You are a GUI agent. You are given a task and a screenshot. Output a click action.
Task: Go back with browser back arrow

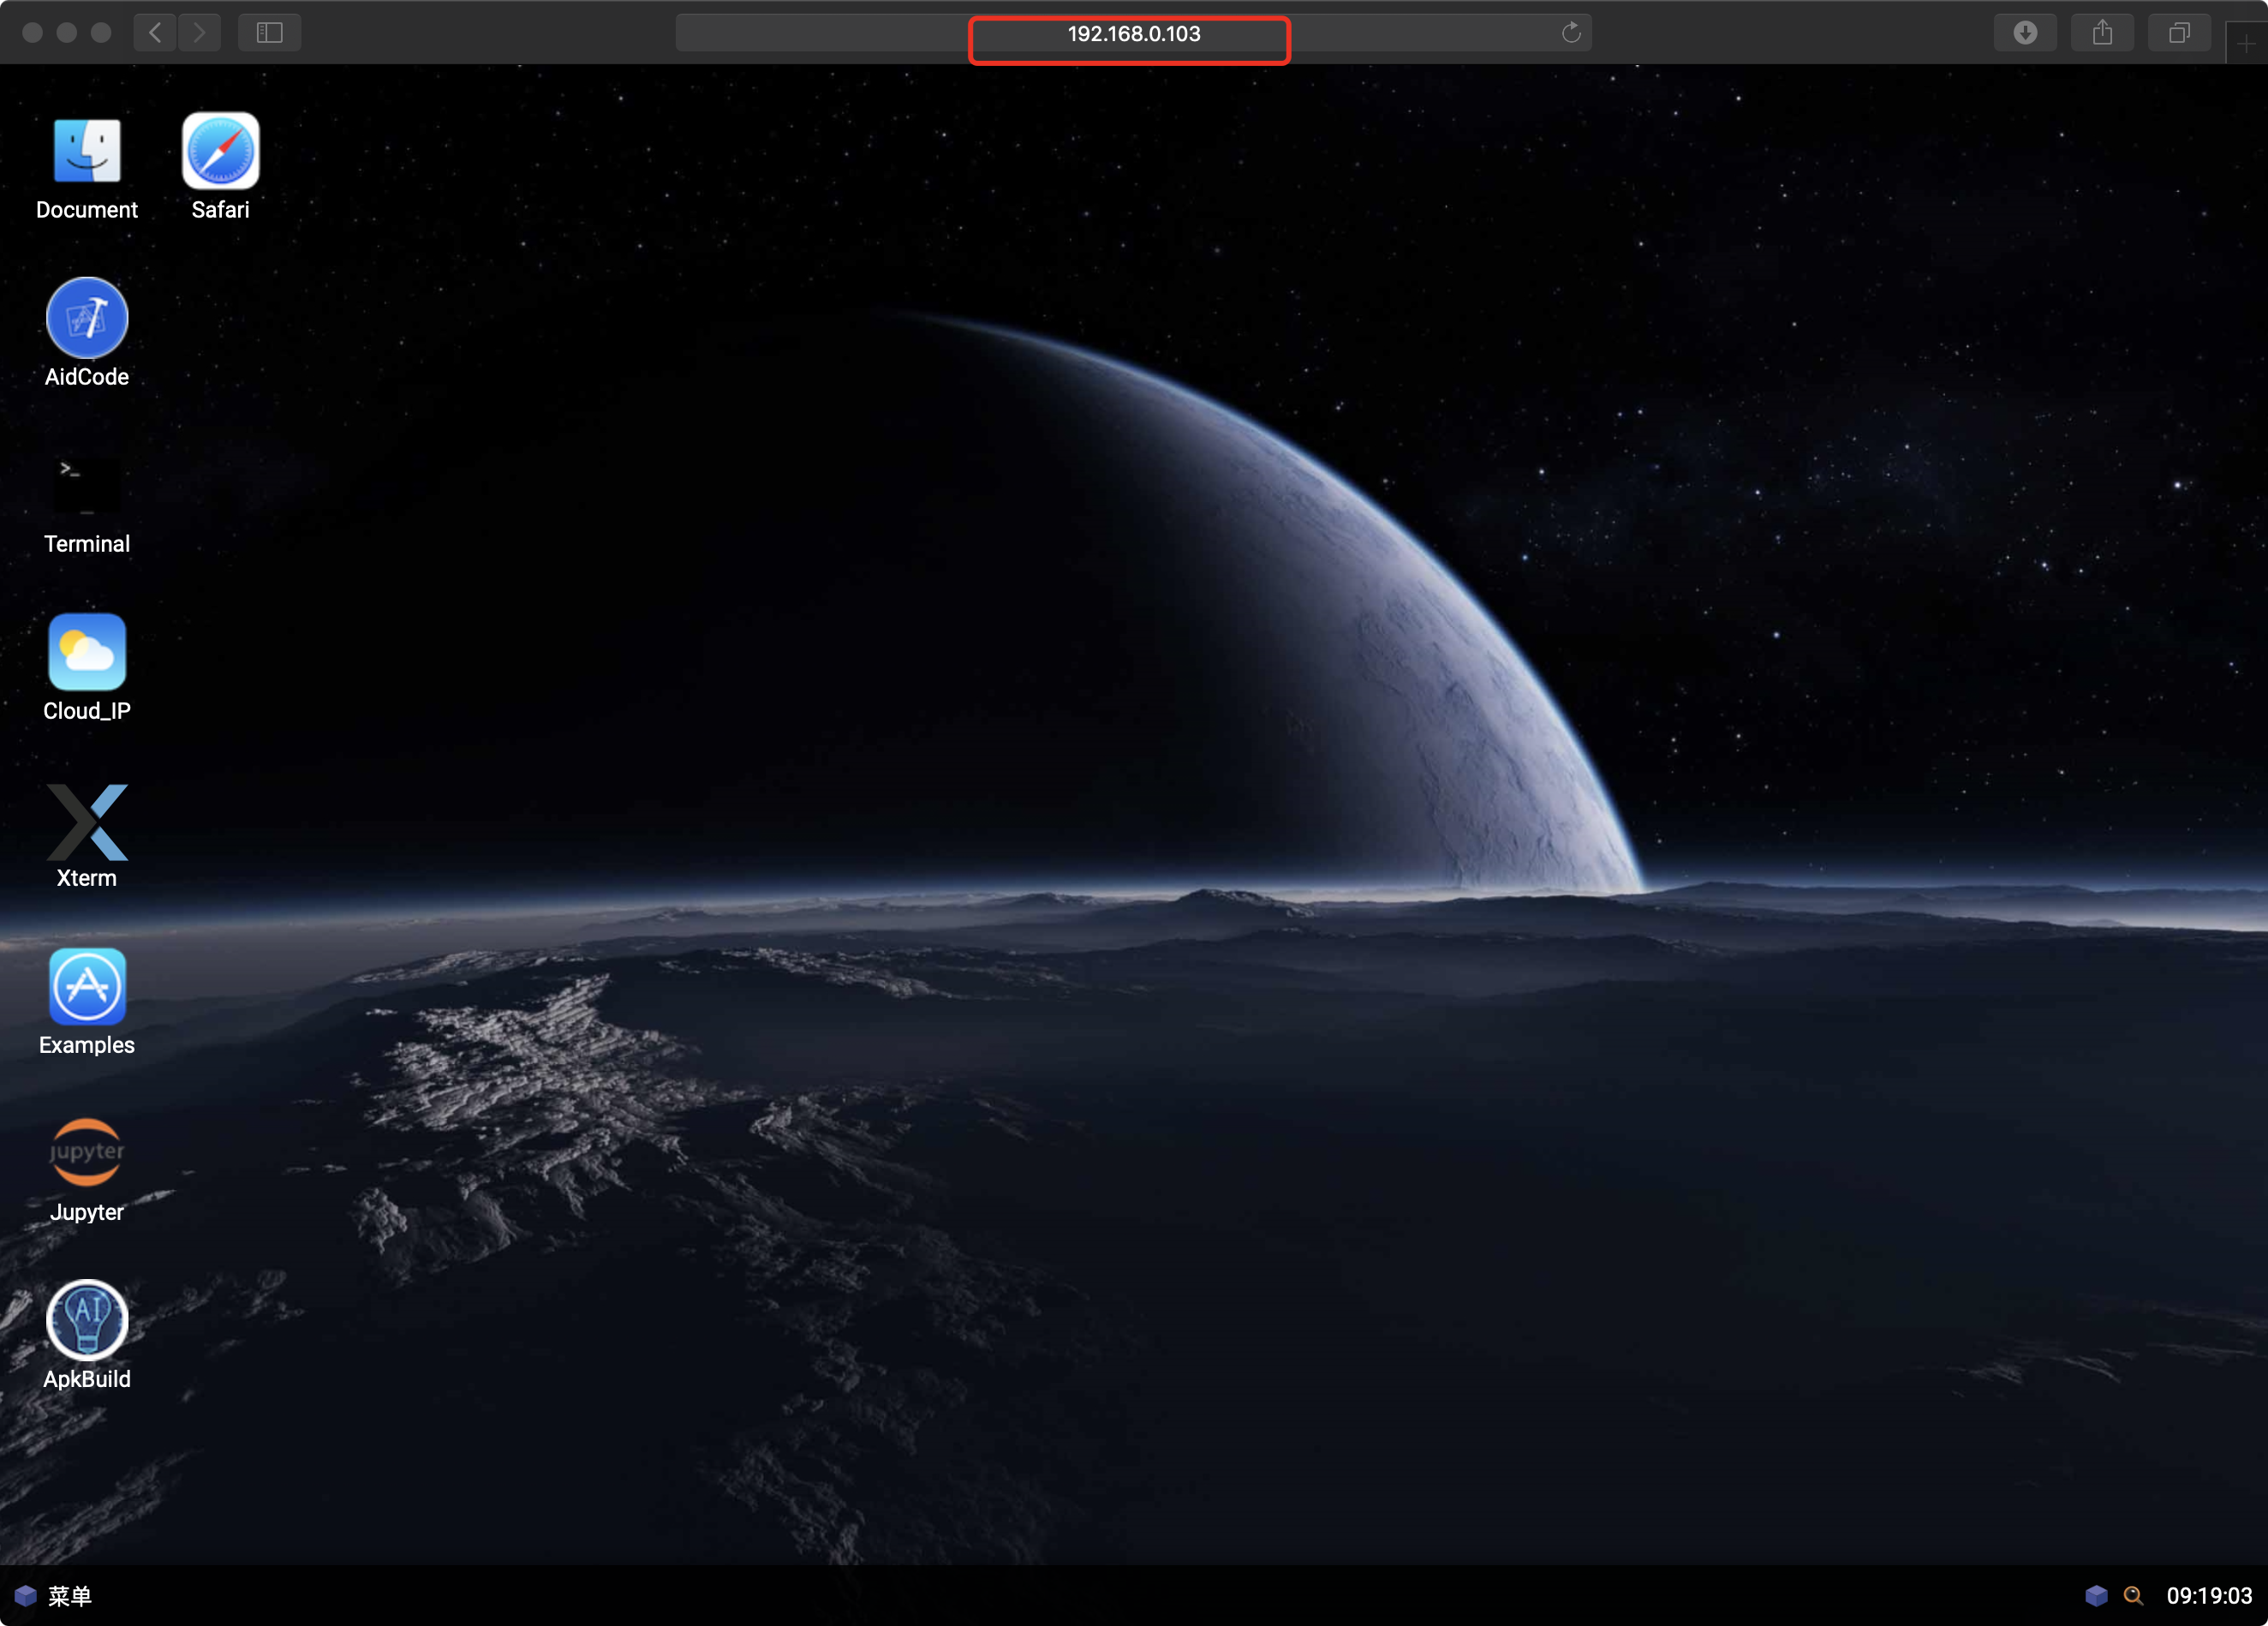pyautogui.click(x=155, y=33)
